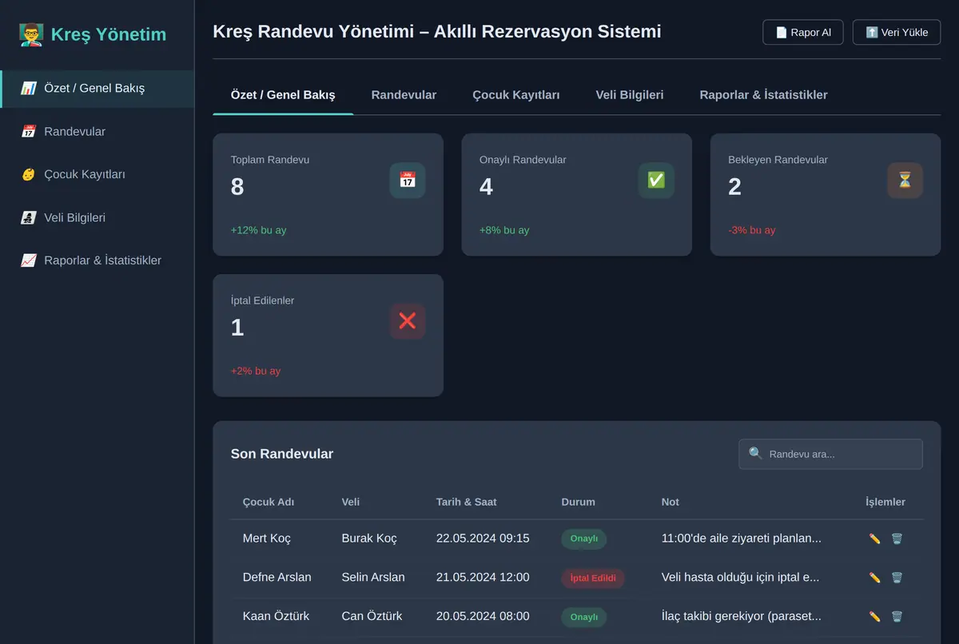The image size is (959, 644).
Task: Click the Onaylı badge in Mert Koç row
Action: tap(584, 539)
